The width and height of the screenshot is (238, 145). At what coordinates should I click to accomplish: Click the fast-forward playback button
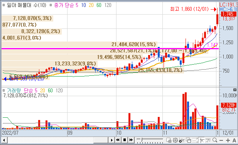click(x=131, y=140)
